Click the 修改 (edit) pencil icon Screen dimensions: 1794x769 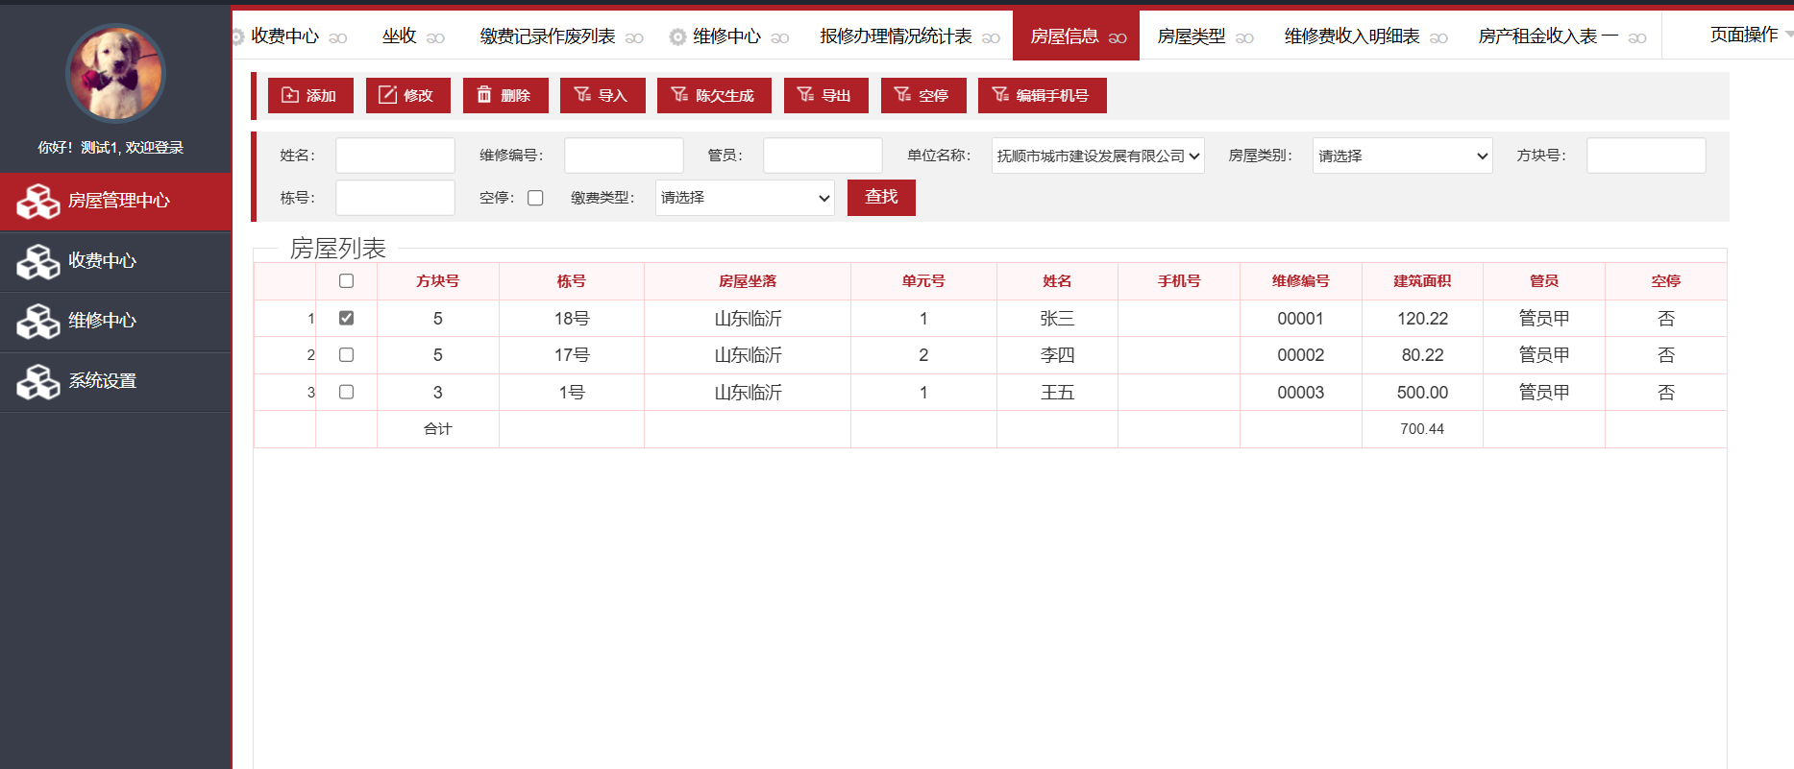[x=387, y=95]
